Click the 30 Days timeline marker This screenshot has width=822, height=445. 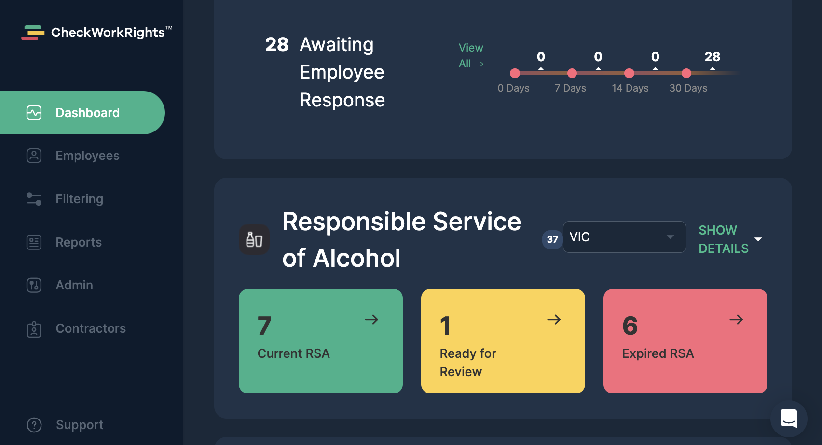pyautogui.click(x=687, y=74)
